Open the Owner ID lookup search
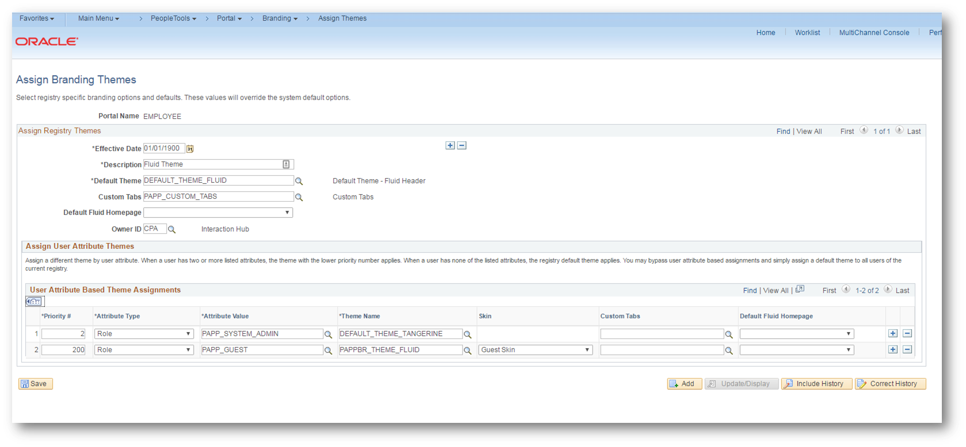 click(171, 229)
